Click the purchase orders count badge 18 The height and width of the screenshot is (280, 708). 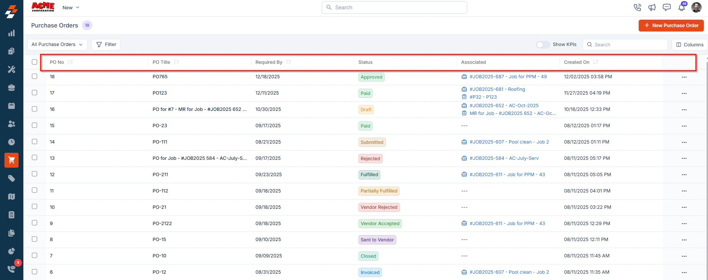point(87,26)
